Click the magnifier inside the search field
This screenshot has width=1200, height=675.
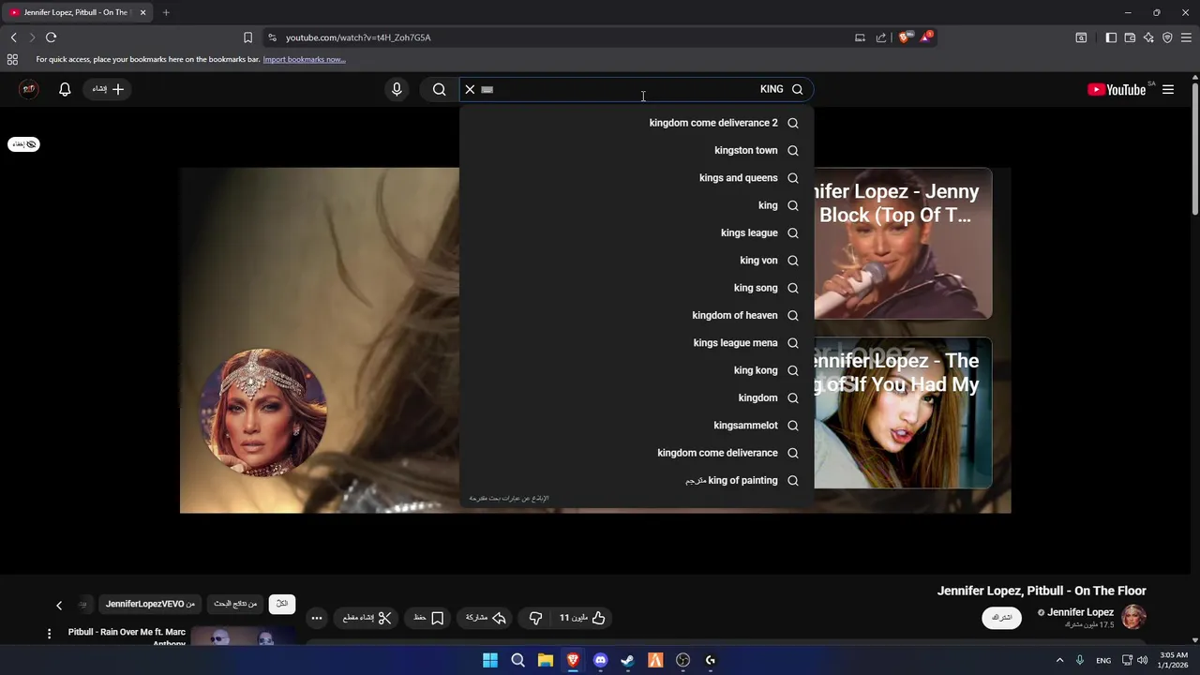(x=797, y=89)
